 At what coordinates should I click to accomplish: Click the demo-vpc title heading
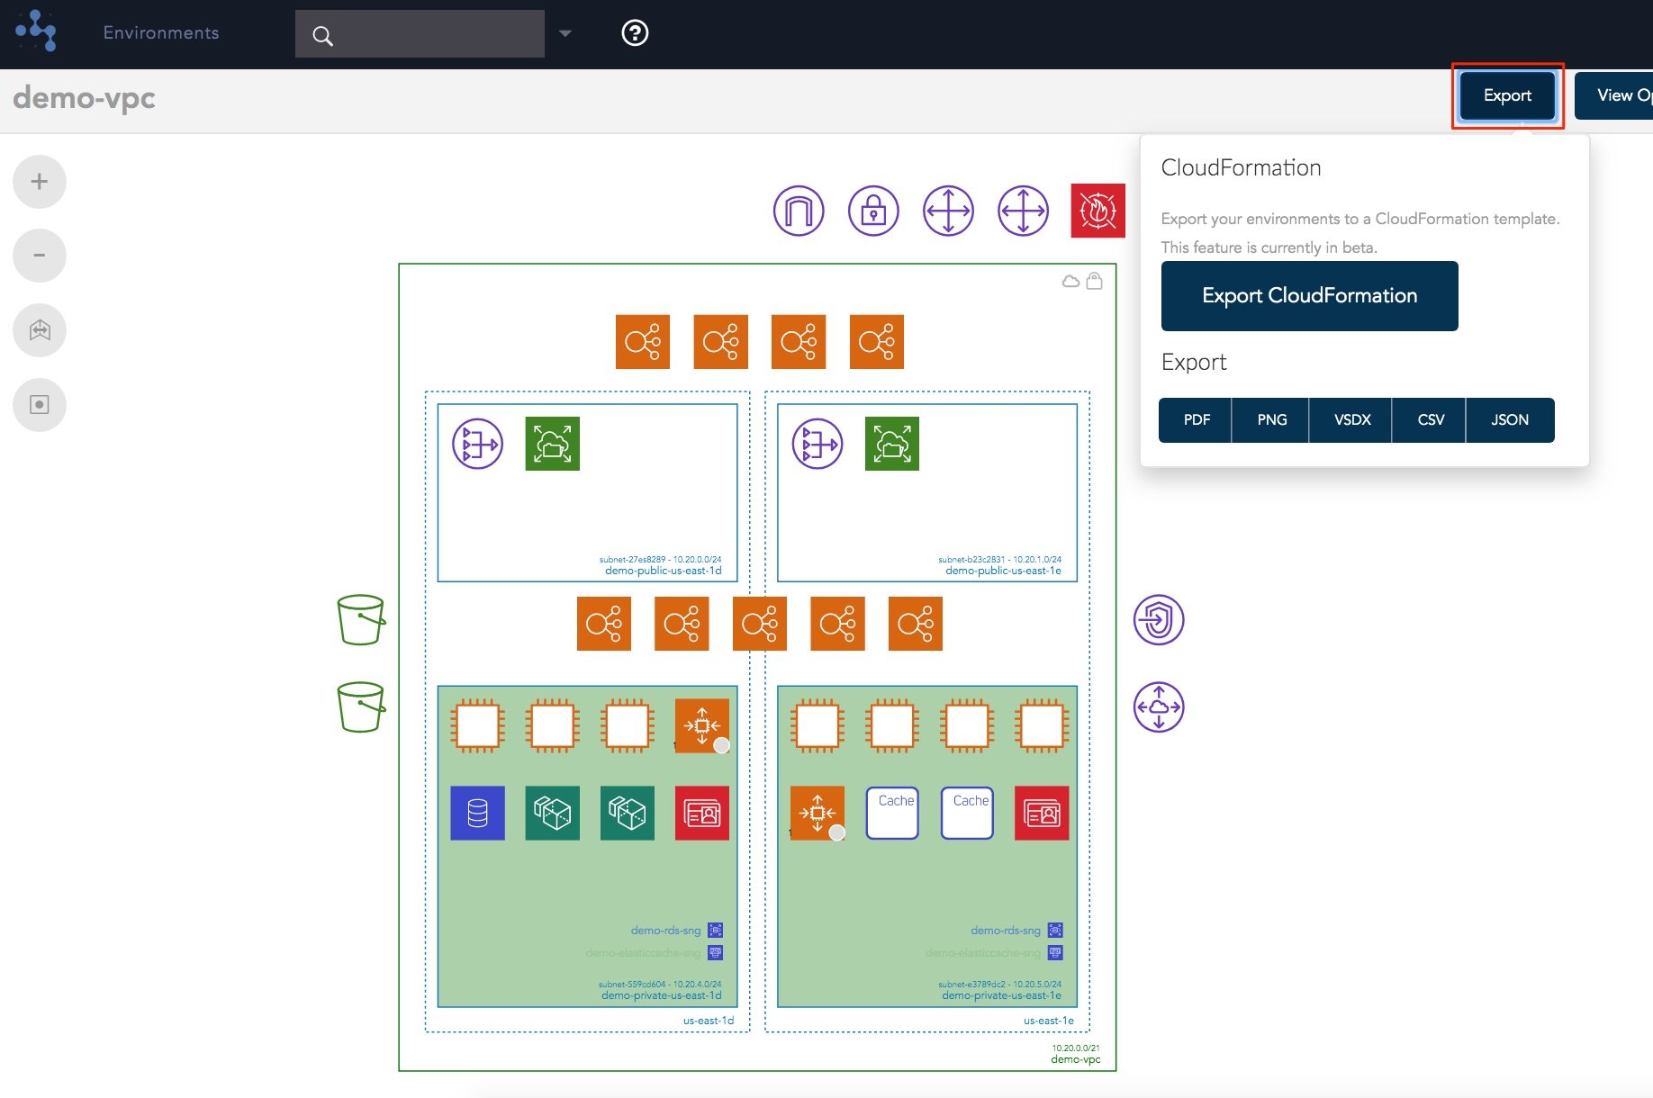(x=84, y=97)
